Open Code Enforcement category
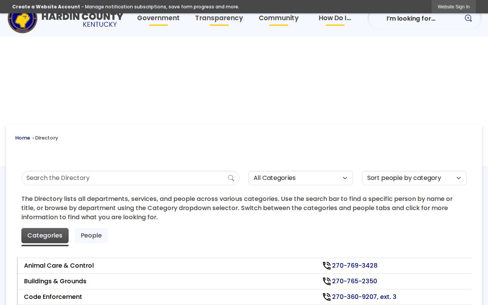Screen dimensions: 488x305 [x=53, y=297]
